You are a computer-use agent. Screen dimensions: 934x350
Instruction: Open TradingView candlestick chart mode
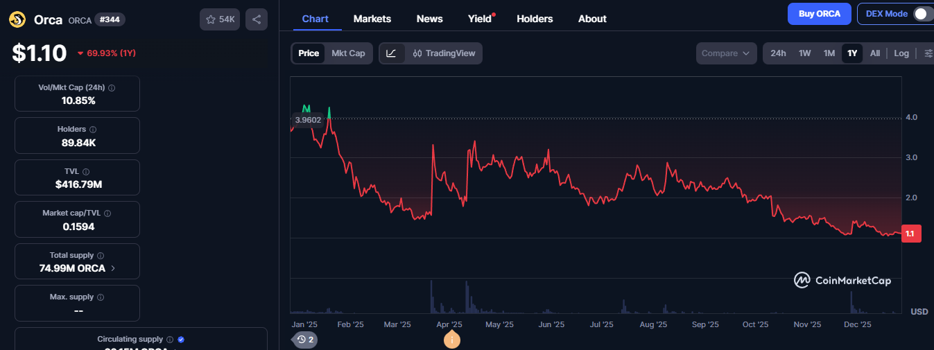point(444,53)
